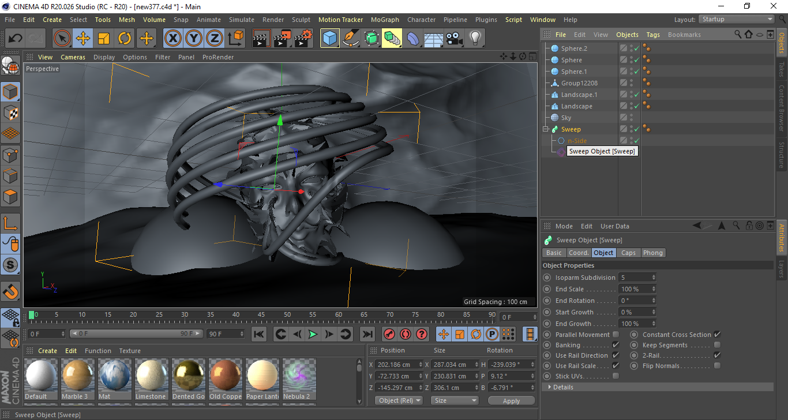Image resolution: width=788 pixels, height=420 pixels.
Task: Add a Camera object
Action: click(x=455, y=39)
